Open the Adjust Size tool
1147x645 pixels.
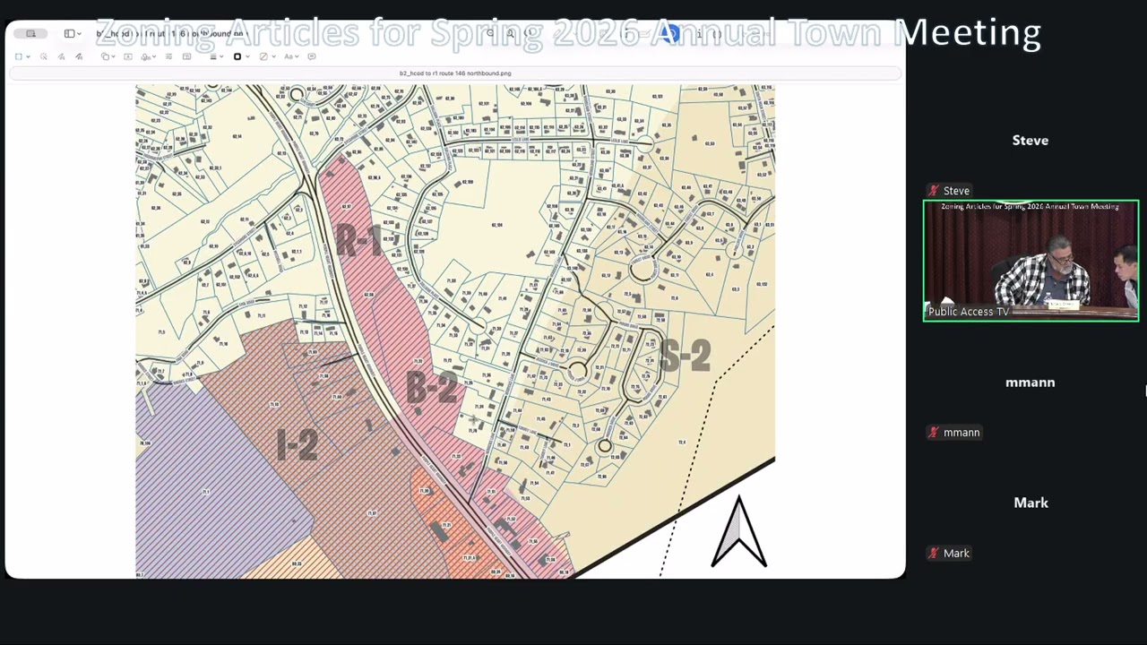pos(186,56)
